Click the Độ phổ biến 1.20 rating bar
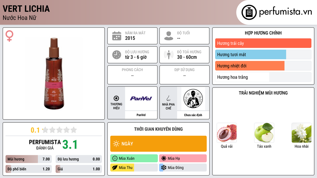 coord(28,169)
